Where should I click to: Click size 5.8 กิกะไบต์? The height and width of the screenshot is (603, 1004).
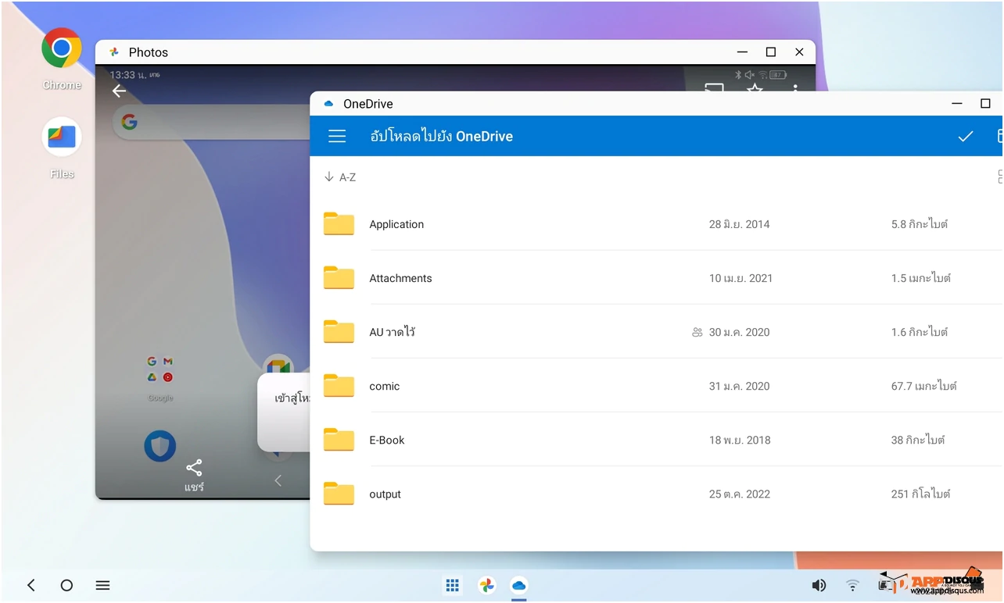[920, 224]
